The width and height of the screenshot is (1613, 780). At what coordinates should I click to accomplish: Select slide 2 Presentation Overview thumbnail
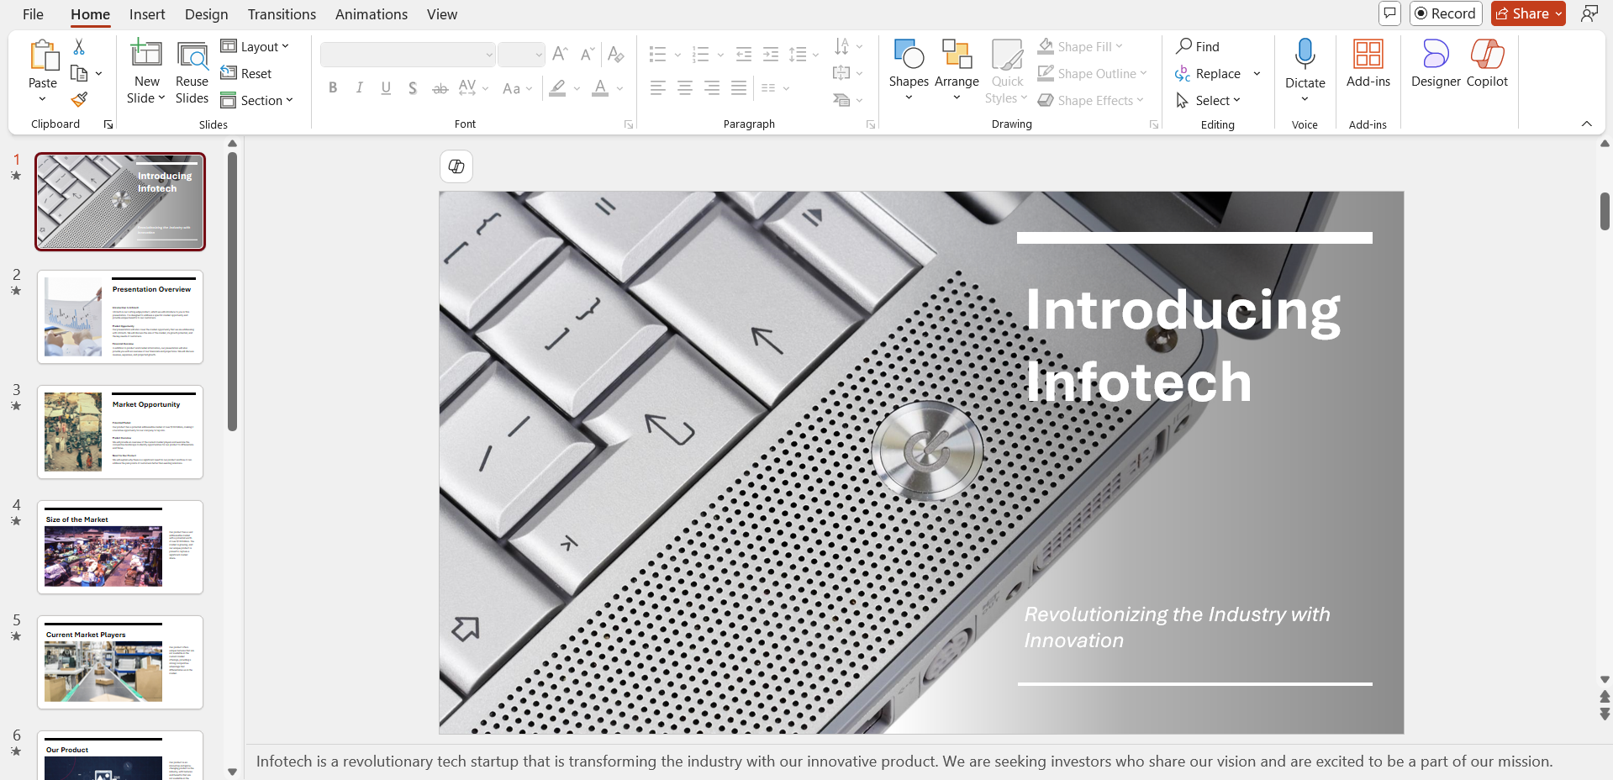tap(120, 317)
